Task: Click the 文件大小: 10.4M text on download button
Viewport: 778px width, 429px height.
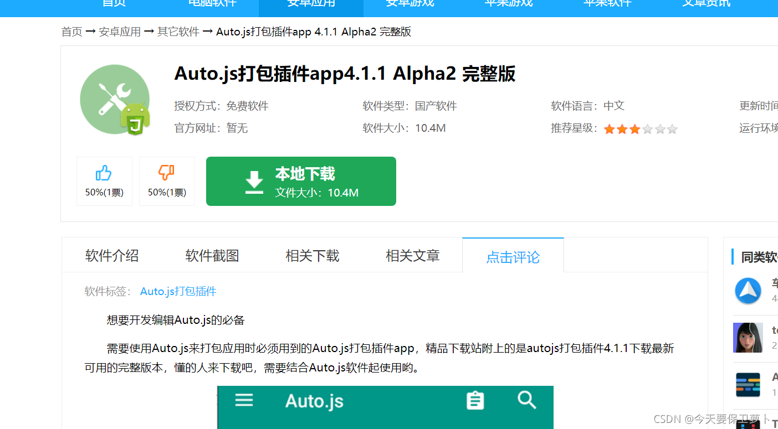Action: pos(317,193)
